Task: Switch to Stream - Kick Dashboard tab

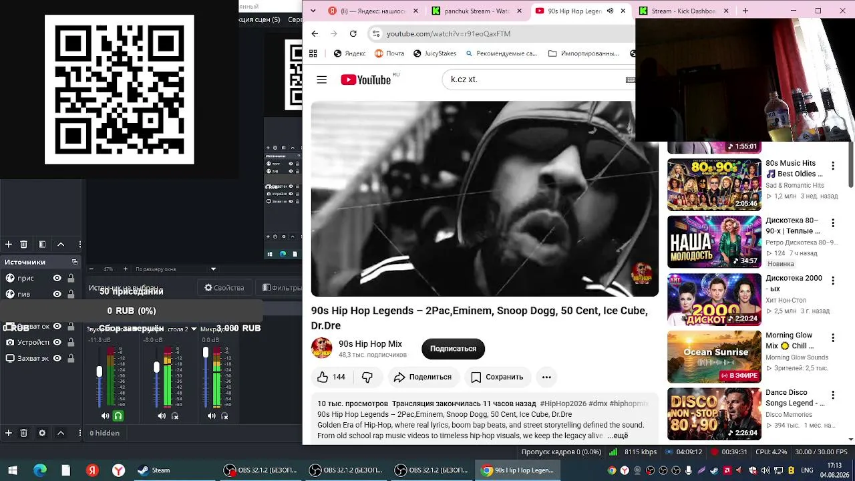Action: (683, 11)
